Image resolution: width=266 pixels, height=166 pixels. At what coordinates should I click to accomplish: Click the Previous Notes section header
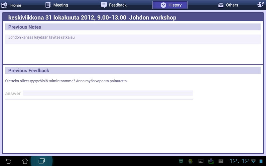point(133,27)
